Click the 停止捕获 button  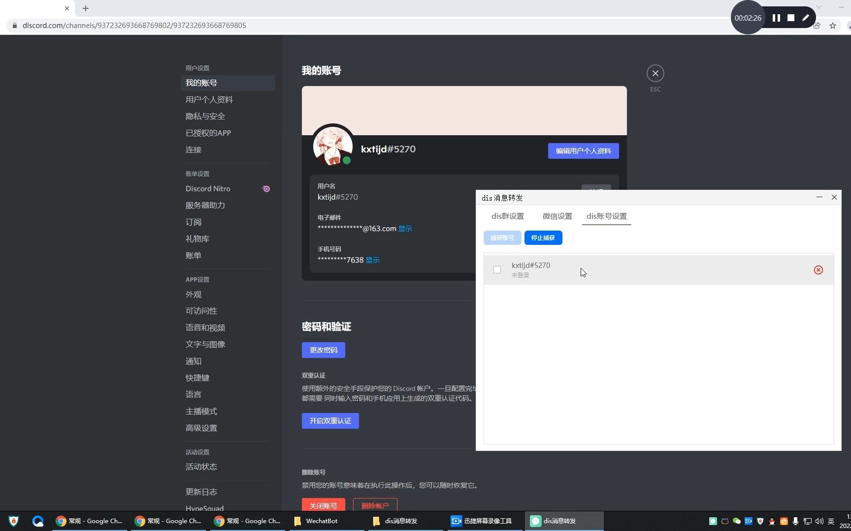(543, 238)
